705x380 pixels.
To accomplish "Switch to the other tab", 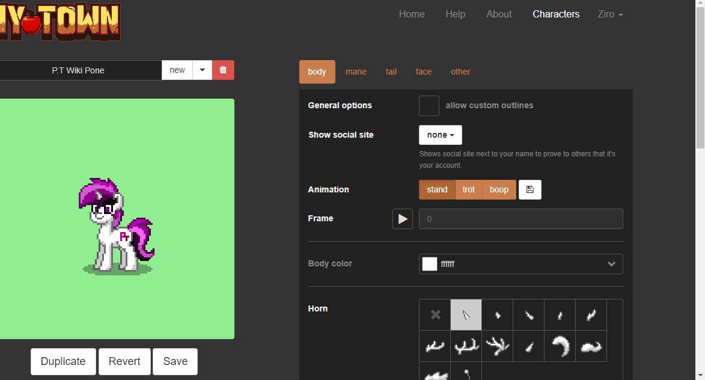I will tap(460, 72).
